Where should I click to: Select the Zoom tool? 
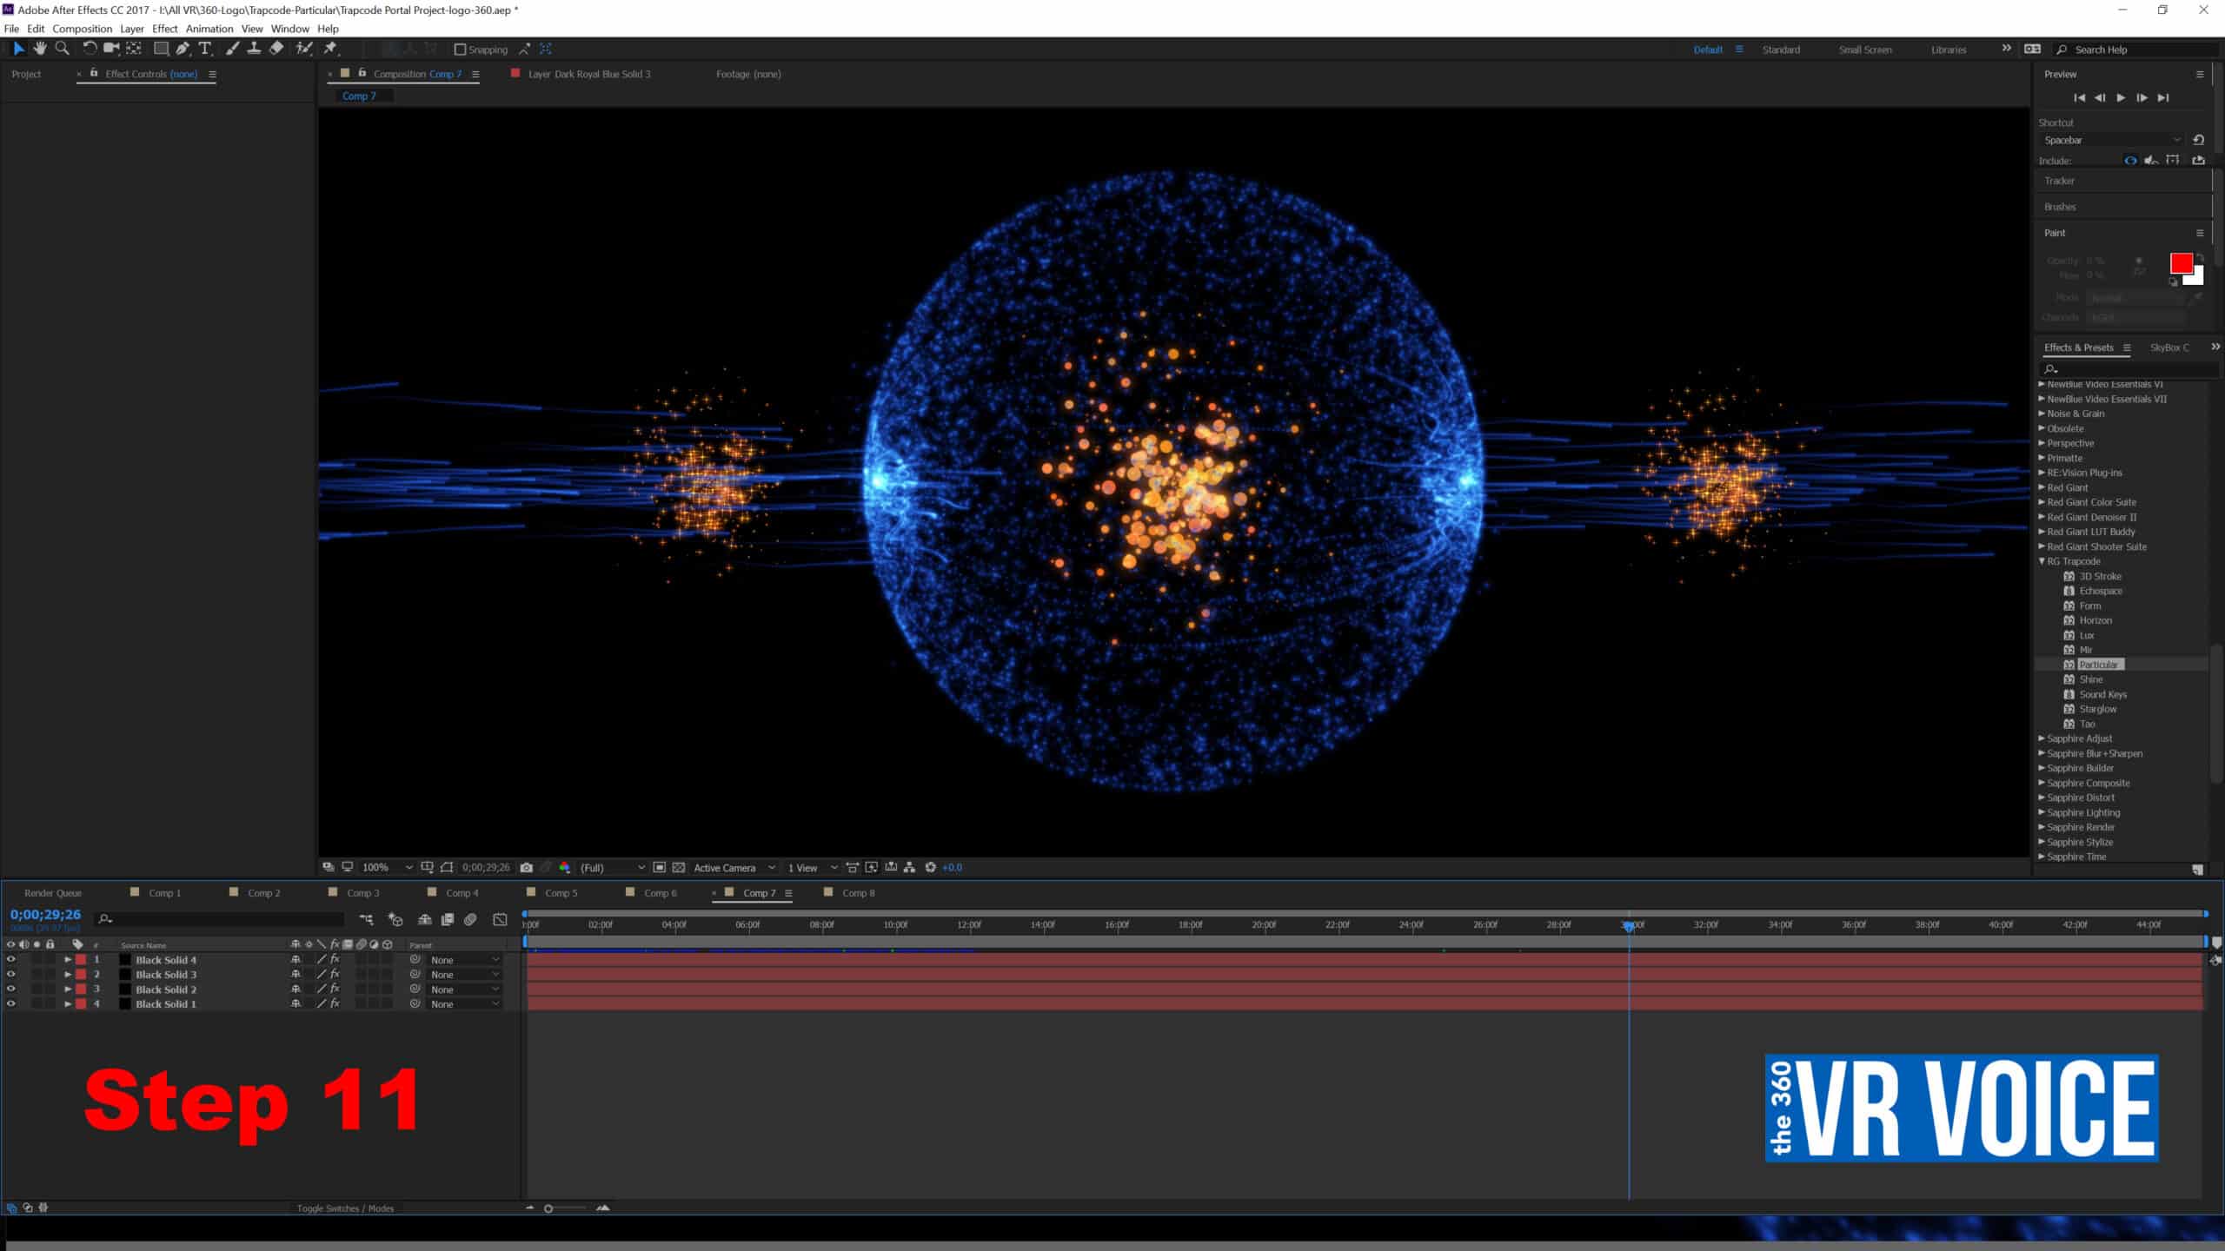pos(62,49)
